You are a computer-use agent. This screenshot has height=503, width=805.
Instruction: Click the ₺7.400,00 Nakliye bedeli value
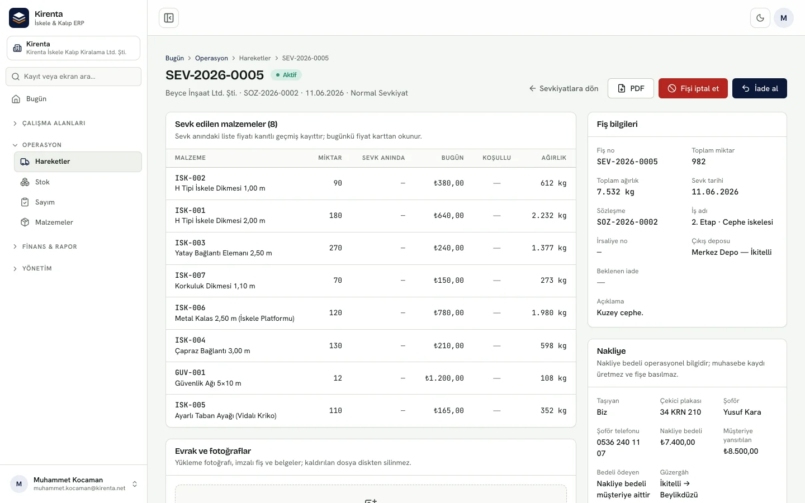tap(678, 442)
